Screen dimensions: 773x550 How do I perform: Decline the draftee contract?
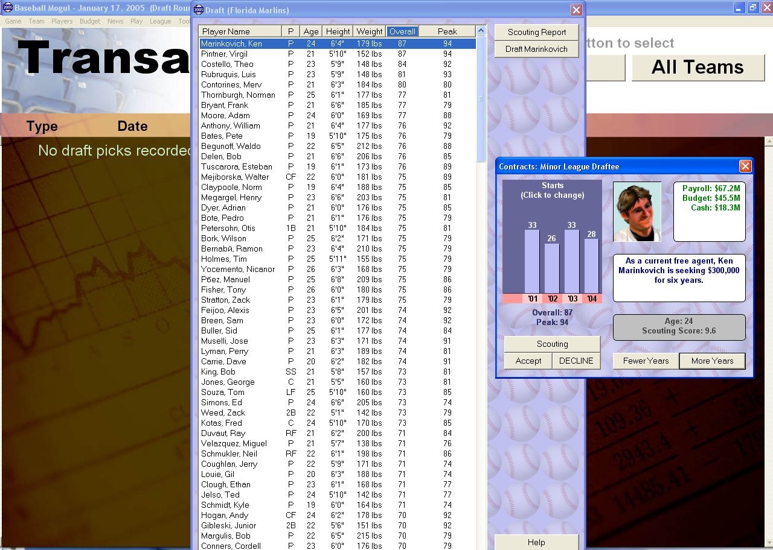pos(576,361)
